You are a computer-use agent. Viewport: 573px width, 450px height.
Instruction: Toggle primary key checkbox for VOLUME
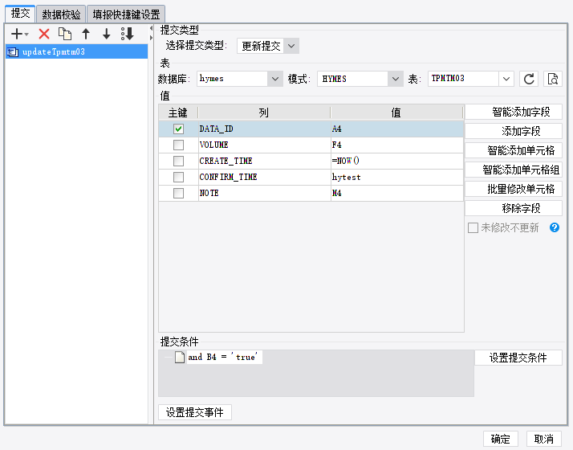178,145
